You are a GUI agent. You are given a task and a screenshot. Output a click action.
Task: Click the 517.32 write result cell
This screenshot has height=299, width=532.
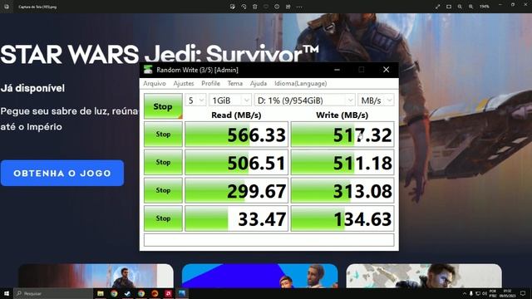[x=342, y=135]
